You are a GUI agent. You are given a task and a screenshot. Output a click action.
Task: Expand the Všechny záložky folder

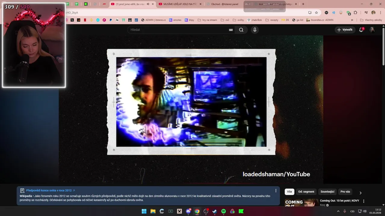371,20
